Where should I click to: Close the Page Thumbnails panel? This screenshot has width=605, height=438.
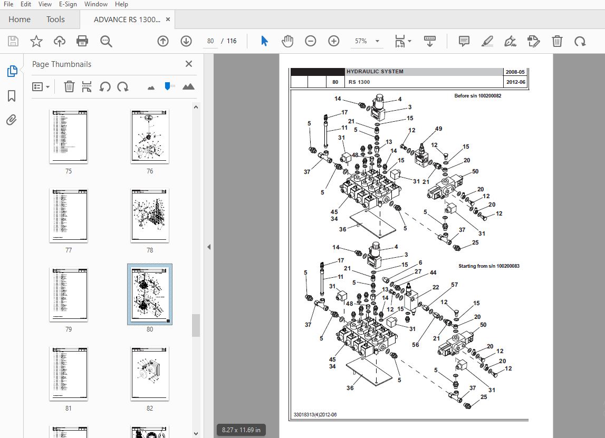click(x=189, y=64)
